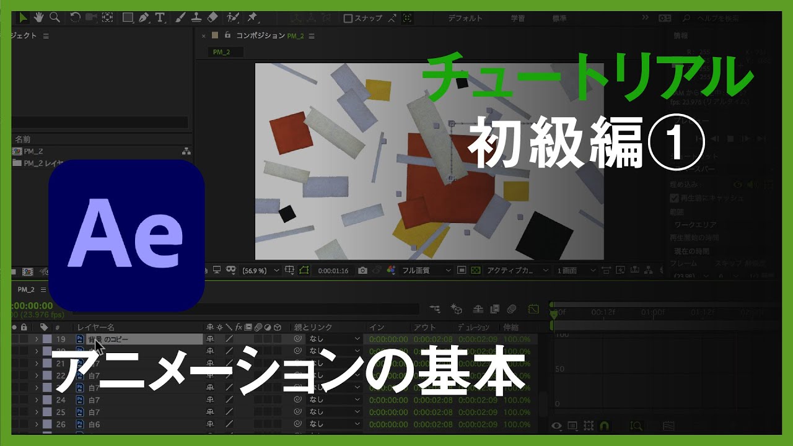The height and width of the screenshot is (446, 793).
Task: Select the Camera tool in toolbar
Action: click(x=90, y=17)
